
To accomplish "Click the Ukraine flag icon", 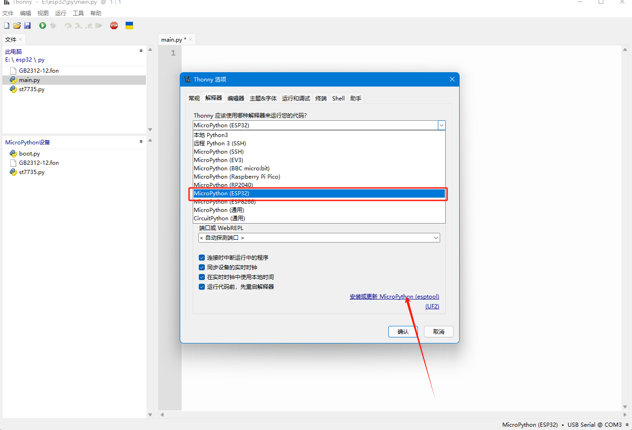I will (129, 25).
